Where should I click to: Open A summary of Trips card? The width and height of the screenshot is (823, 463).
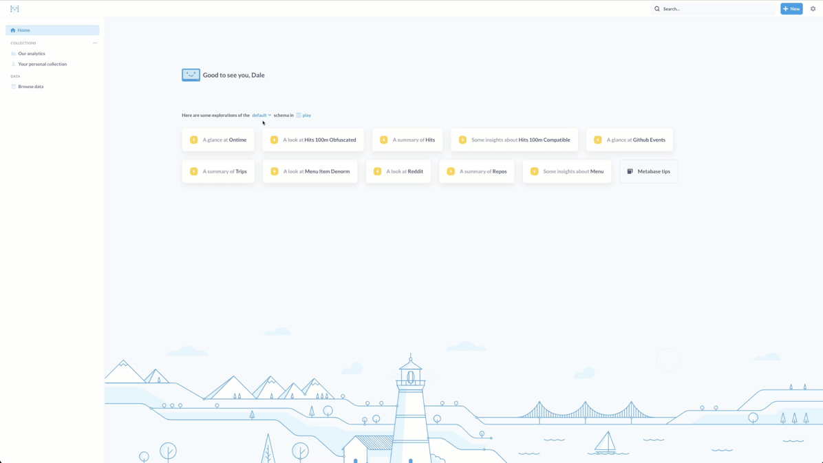218,171
